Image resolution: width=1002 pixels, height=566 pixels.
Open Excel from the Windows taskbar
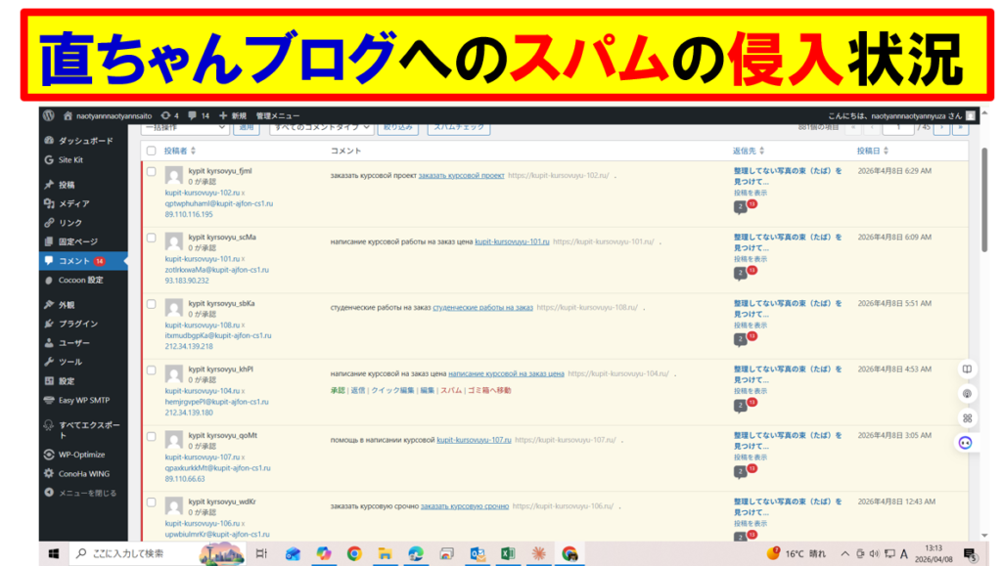(x=508, y=553)
